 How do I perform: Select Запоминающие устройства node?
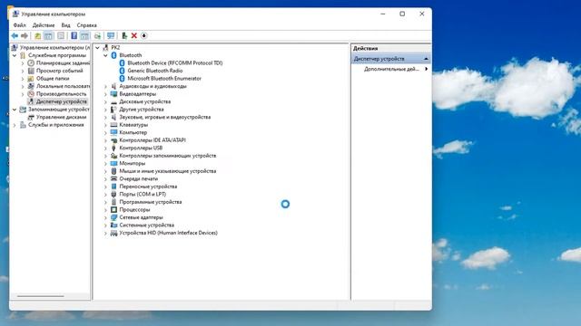[58, 110]
